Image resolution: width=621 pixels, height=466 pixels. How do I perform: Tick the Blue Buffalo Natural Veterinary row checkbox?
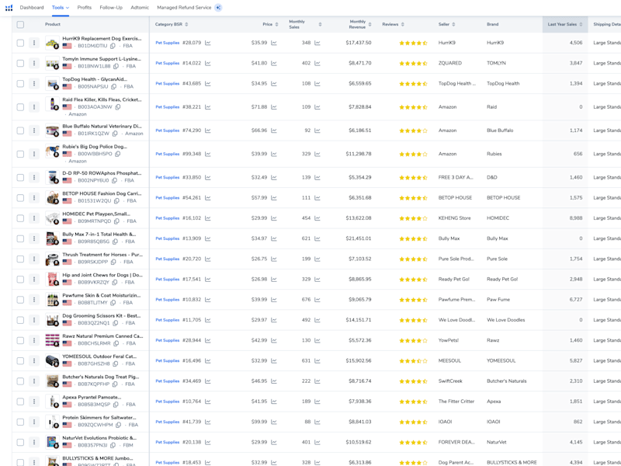pyautogui.click(x=20, y=130)
